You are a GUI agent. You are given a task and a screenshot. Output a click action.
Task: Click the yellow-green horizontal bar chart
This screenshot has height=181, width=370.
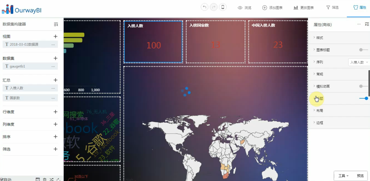pyautogui.click(x=92, y=57)
